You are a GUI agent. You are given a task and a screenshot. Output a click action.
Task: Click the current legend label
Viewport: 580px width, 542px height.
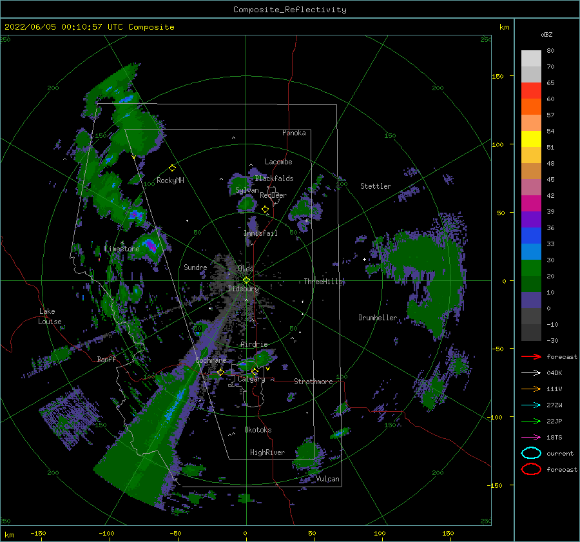560,453
